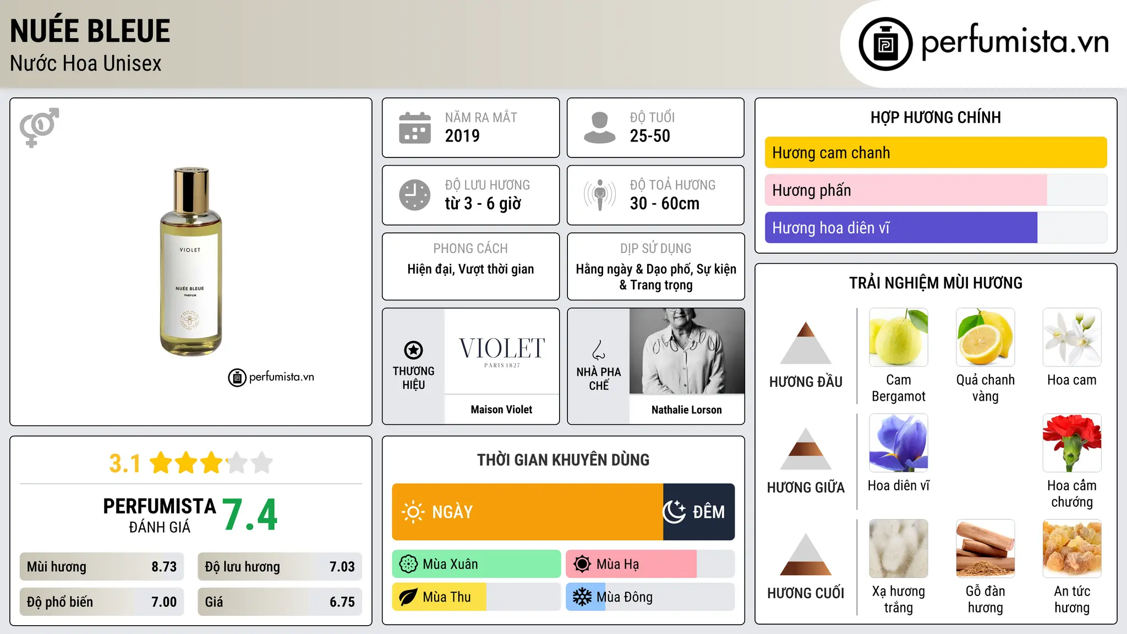This screenshot has height=634, width=1127.
Task: Click the winter snowflake icon
Action: [x=582, y=597]
